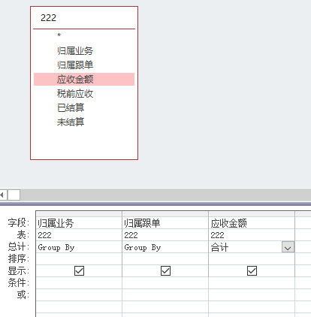
Task: Toggle the 显示 checkbox for 应收金额 column
Action: click(252, 270)
